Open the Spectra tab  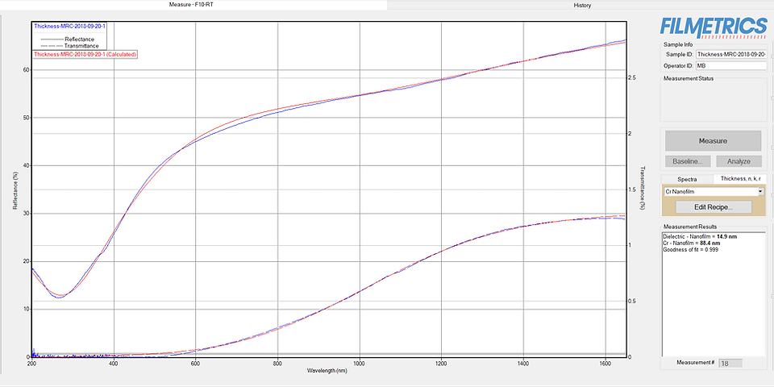[x=686, y=178]
